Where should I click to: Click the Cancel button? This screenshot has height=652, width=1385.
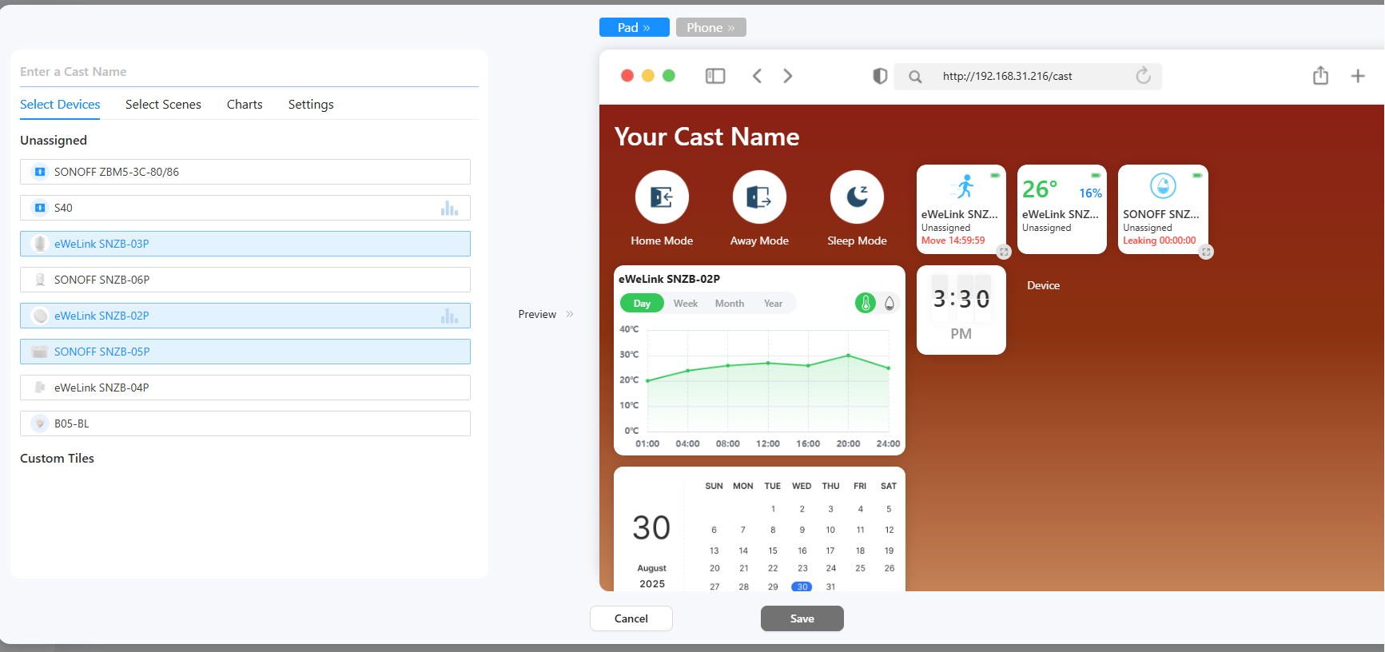pyautogui.click(x=631, y=618)
